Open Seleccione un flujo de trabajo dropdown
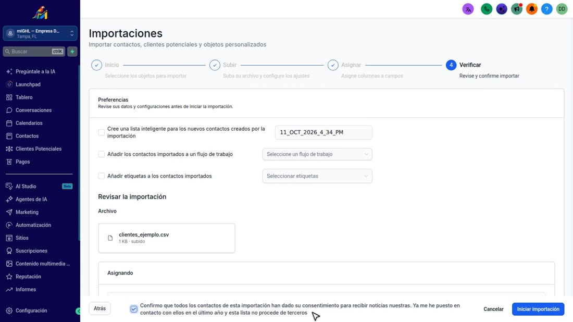 (317, 154)
